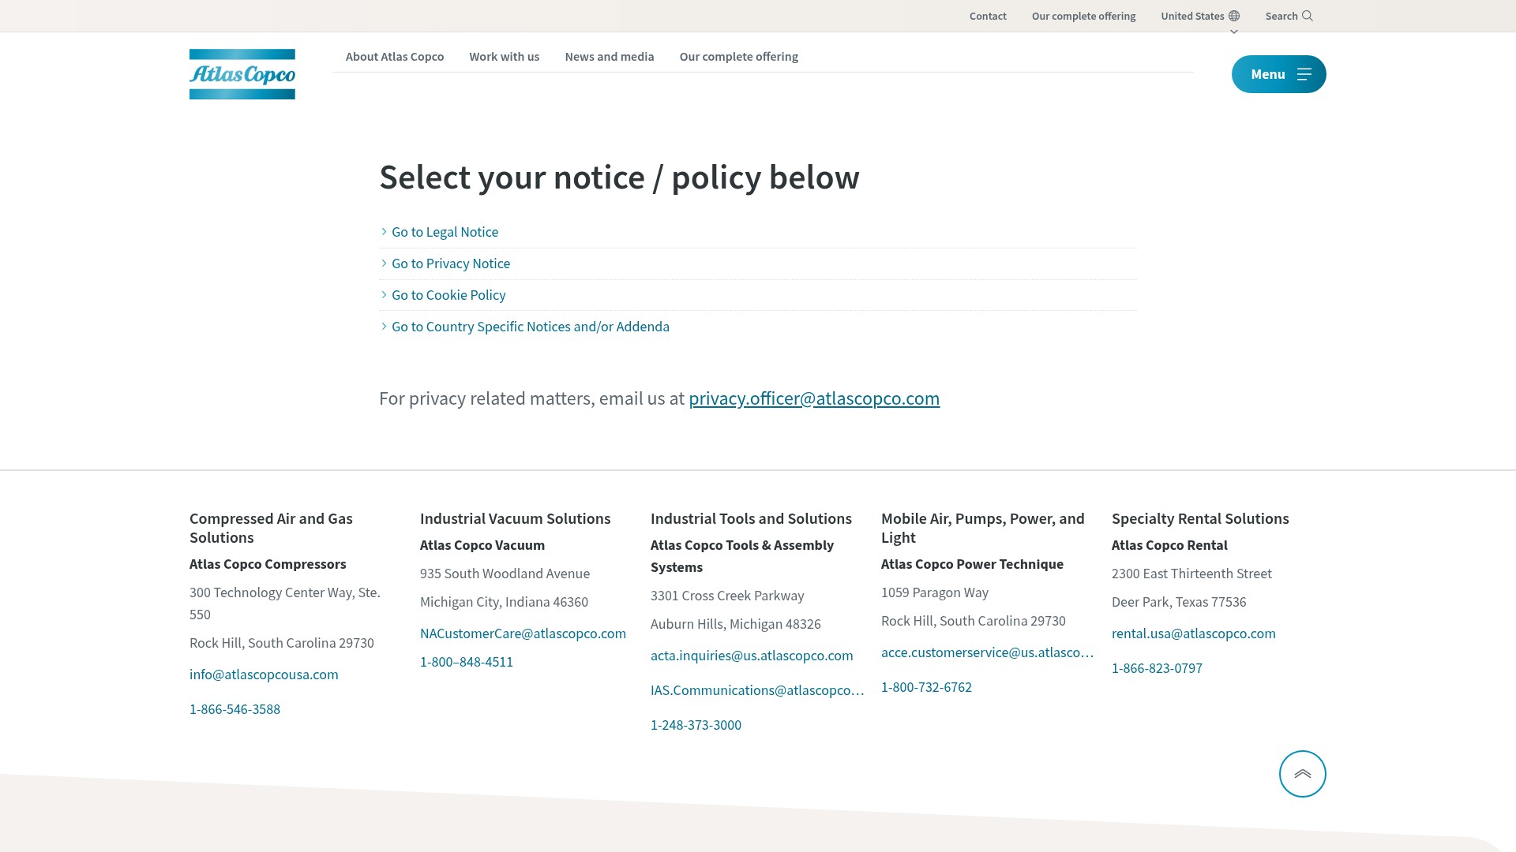Click acta.inquiries@us.atlascopco.com email
Viewport: 1516px width, 852px height.
pos(752,656)
